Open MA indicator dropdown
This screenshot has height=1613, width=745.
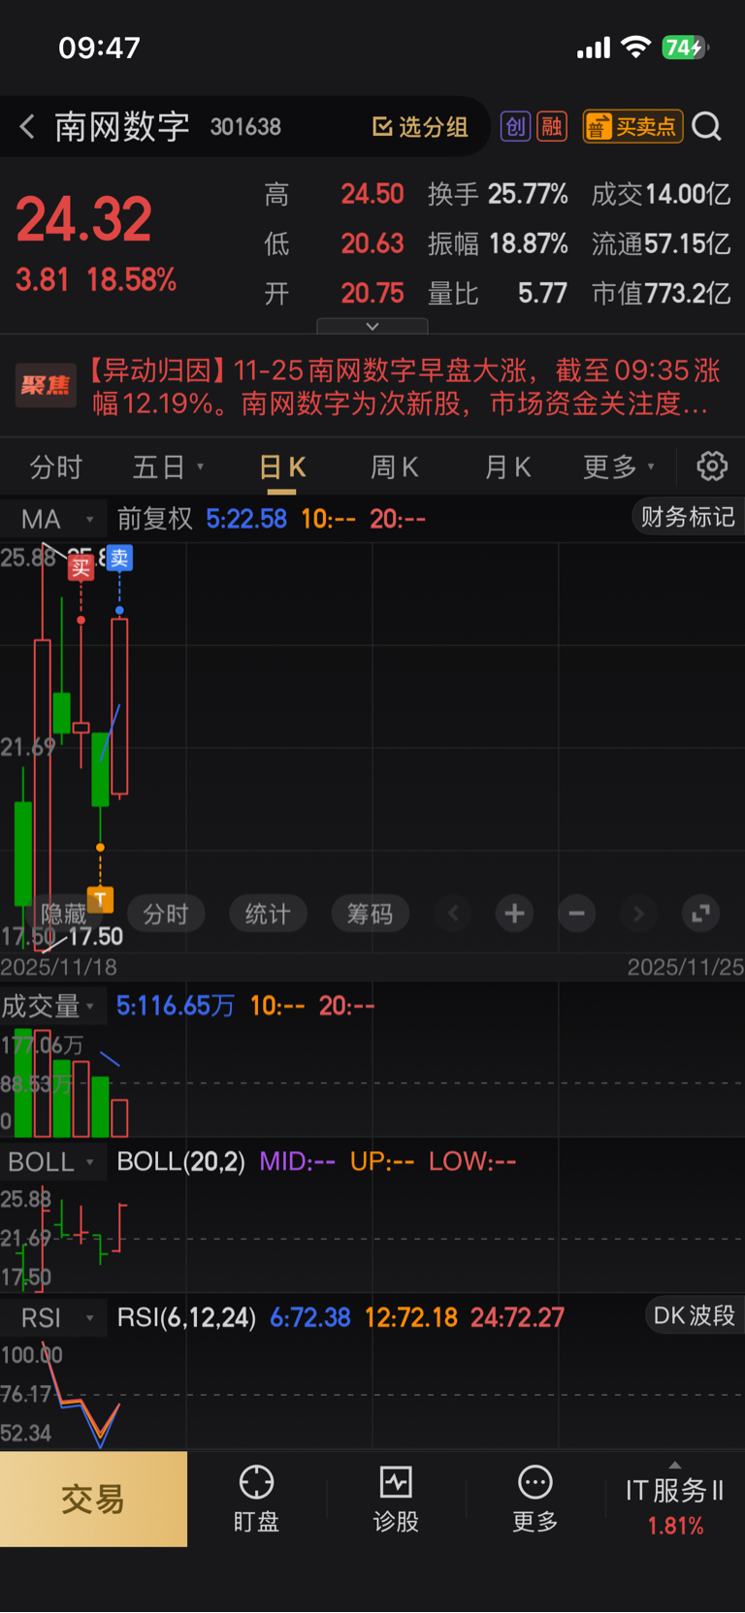53,519
